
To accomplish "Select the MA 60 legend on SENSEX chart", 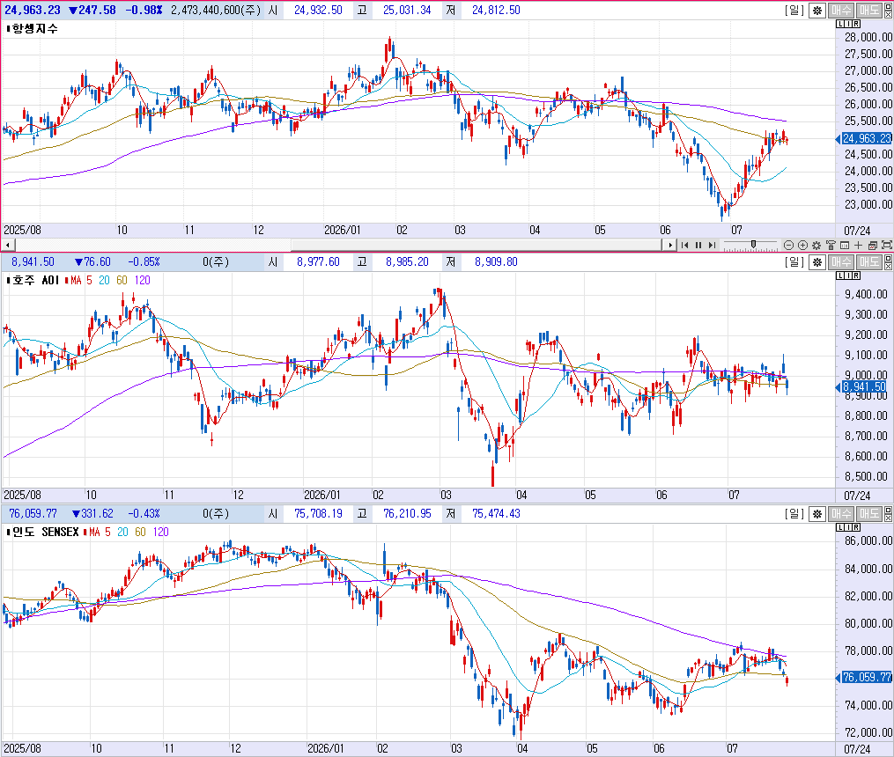I will [x=140, y=532].
